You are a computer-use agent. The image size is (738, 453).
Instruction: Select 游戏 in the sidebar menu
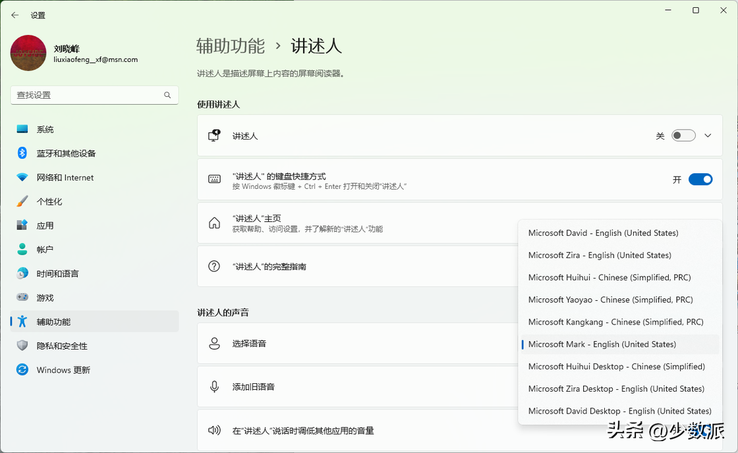(x=45, y=298)
